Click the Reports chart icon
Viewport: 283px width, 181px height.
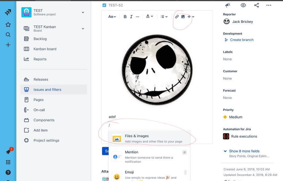click(x=26, y=59)
